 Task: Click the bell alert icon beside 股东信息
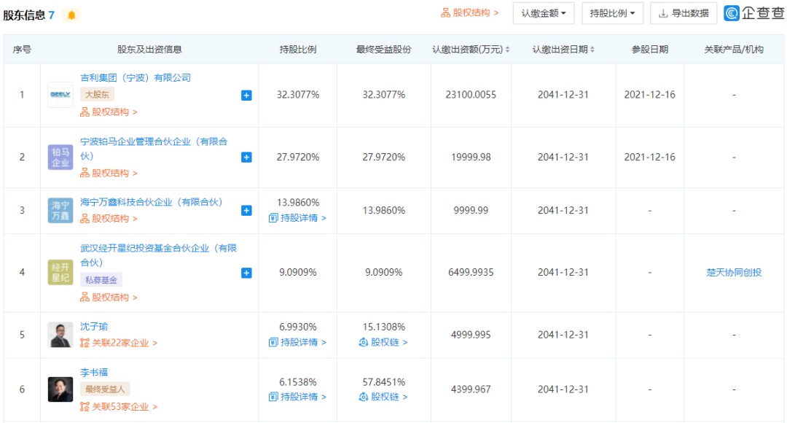click(71, 15)
